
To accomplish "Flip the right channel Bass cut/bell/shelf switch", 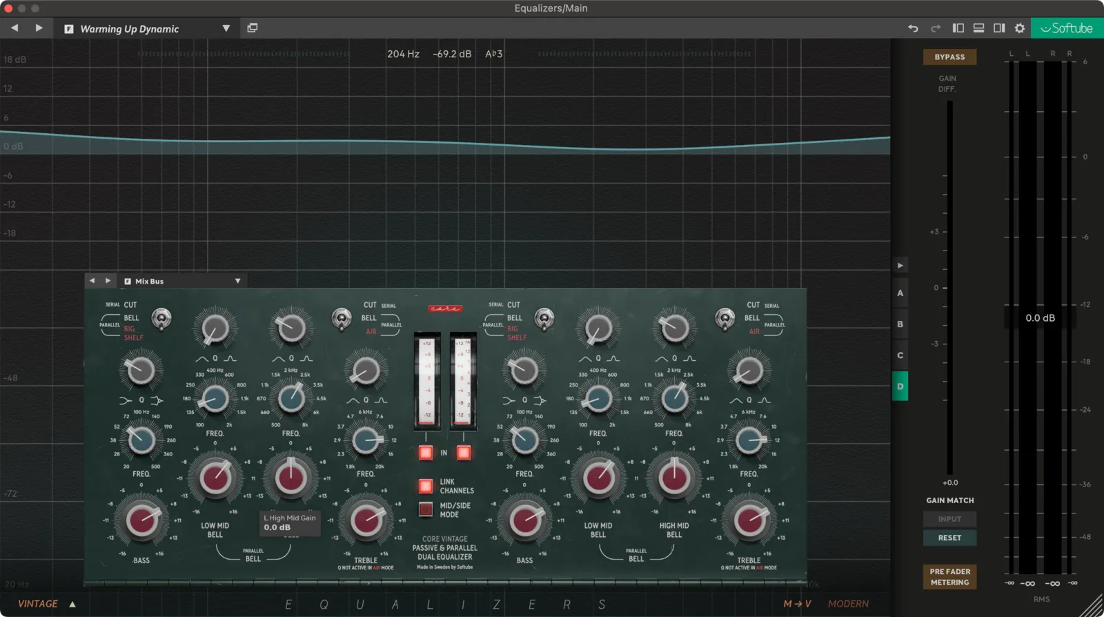I will [544, 318].
